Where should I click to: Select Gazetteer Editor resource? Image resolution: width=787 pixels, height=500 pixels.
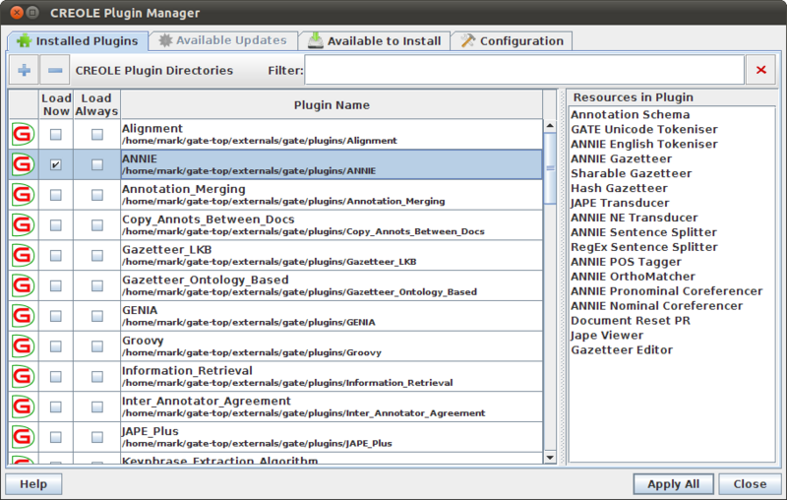(622, 349)
